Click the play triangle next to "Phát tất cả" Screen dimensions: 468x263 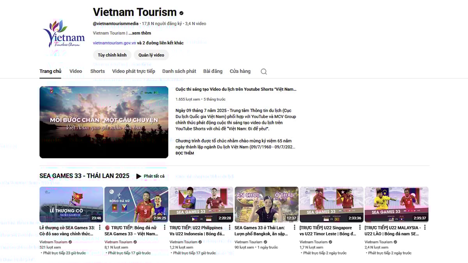(x=139, y=176)
